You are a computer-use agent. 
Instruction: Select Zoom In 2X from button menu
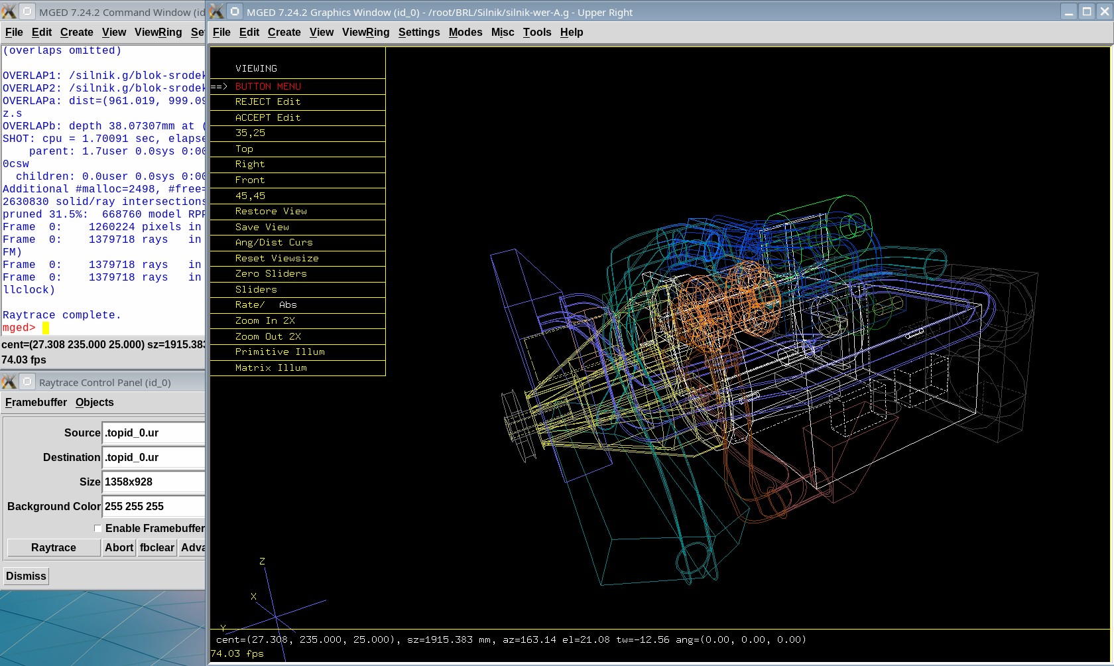click(x=265, y=321)
